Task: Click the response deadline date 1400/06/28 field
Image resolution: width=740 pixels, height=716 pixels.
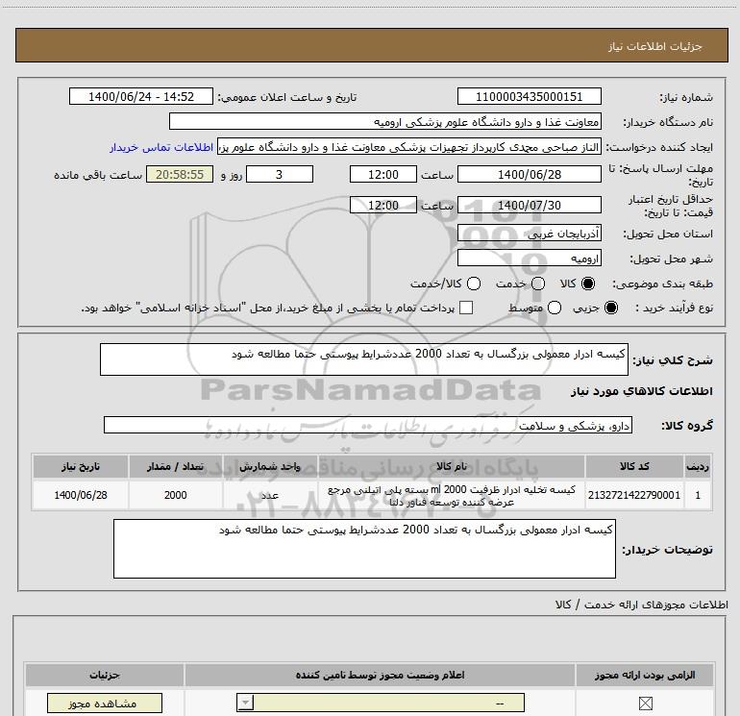Action: pos(530,174)
